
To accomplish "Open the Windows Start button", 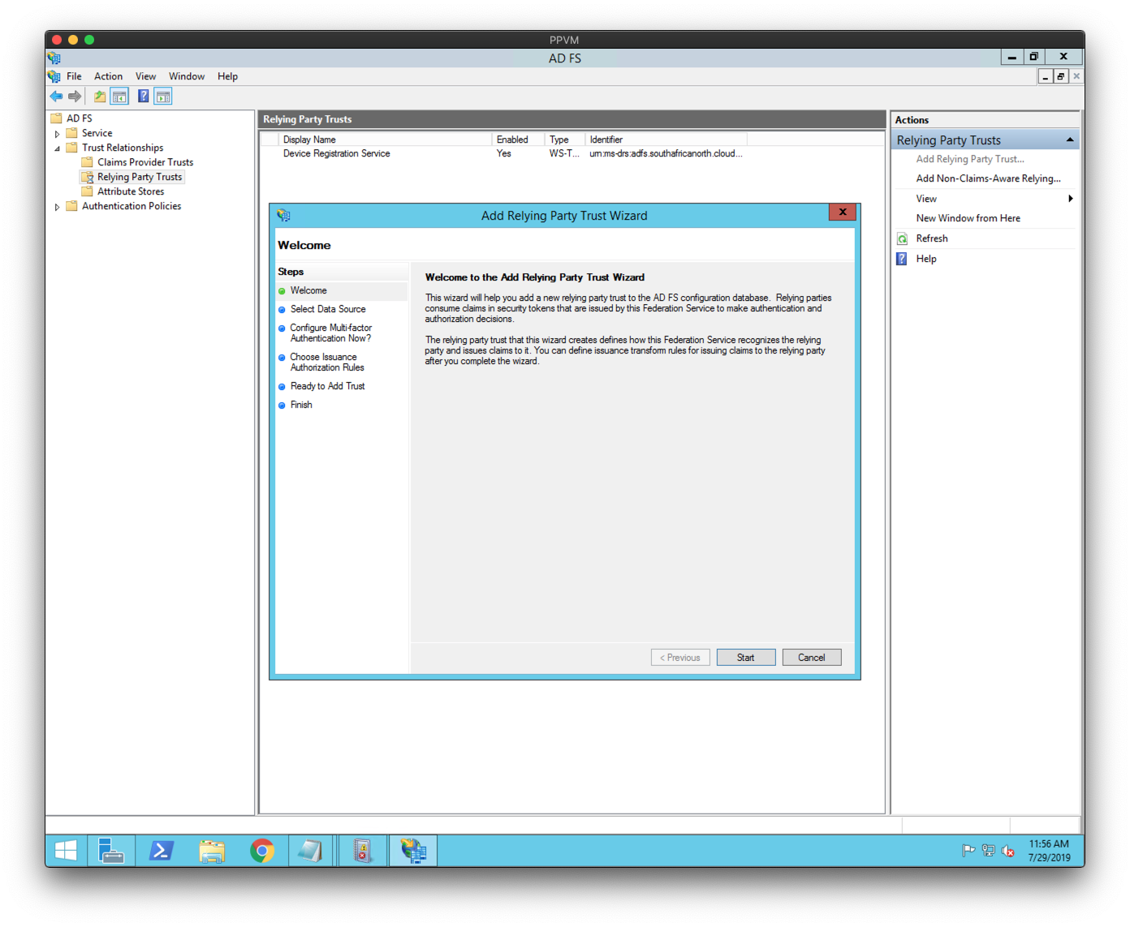I will pos(66,851).
